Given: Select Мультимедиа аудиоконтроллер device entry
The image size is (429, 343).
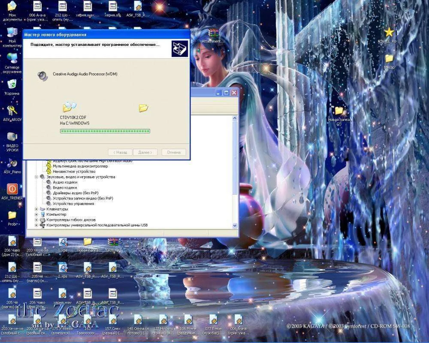Looking at the screenshot, I should [80, 166].
